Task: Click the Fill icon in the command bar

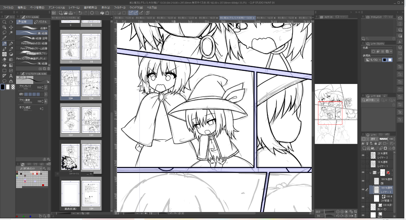Action: click(x=102, y=13)
